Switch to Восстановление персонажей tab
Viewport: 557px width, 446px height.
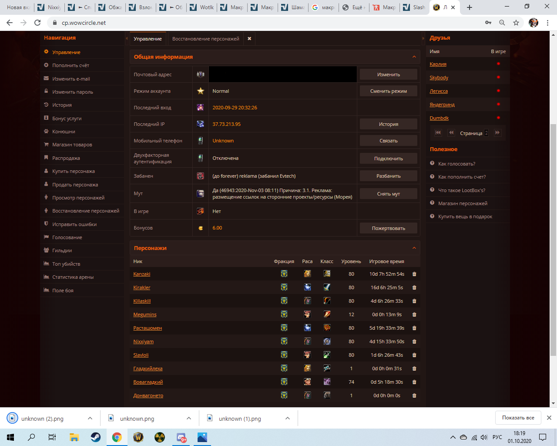click(205, 39)
